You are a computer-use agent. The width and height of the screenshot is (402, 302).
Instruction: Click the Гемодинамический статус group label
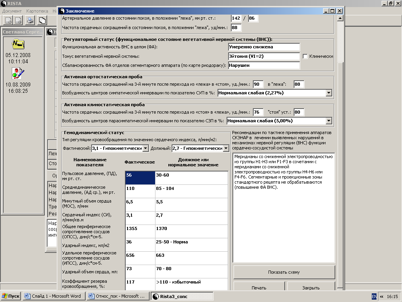pyautogui.click(x=94, y=133)
